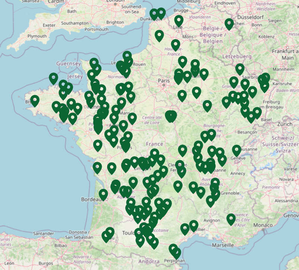Select the marker nearest Avignon, to its west

193,225
